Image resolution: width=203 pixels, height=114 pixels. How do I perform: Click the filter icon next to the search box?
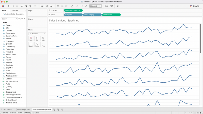point(19,19)
